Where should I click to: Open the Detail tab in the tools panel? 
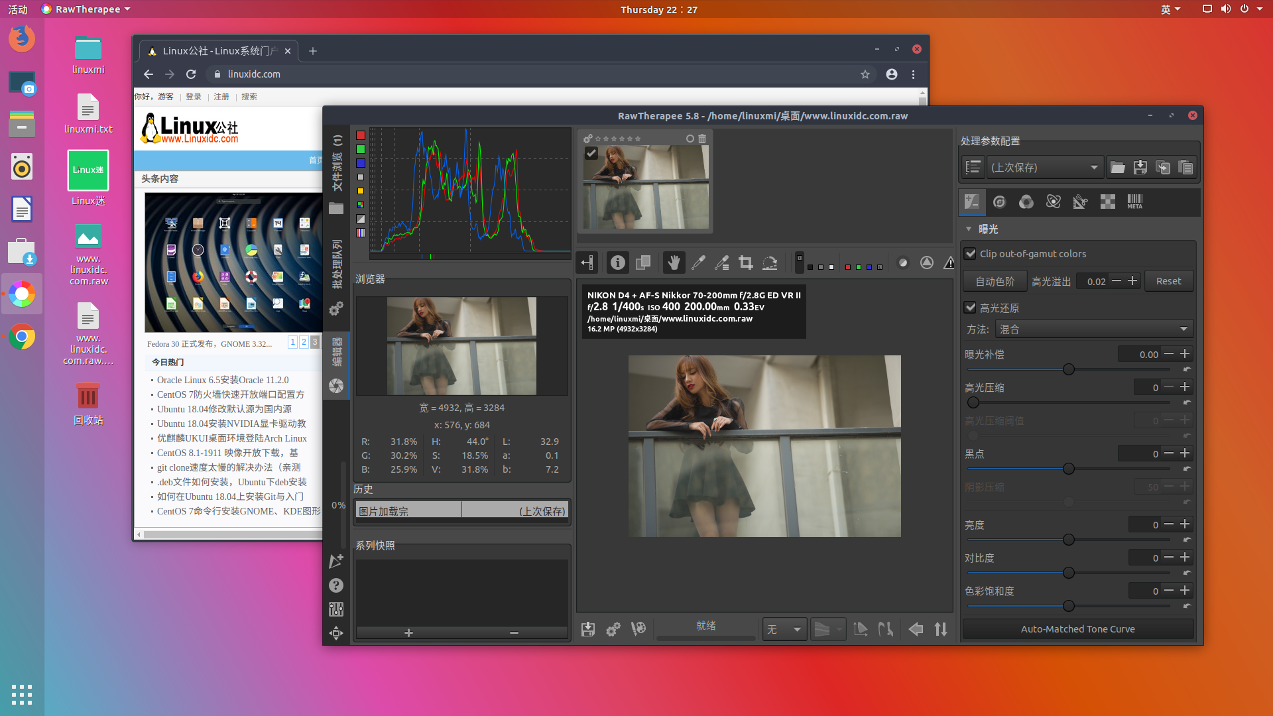pos(999,202)
